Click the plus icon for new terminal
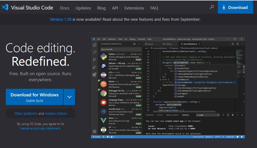 coord(223,115)
